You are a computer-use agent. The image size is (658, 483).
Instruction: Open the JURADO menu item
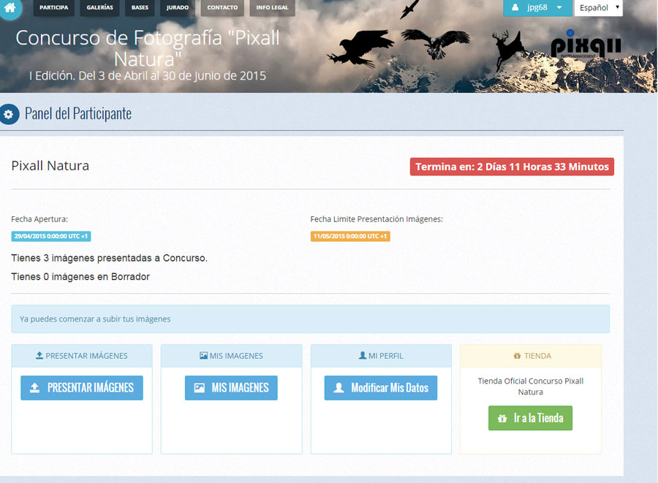pyautogui.click(x=178, y=7)
